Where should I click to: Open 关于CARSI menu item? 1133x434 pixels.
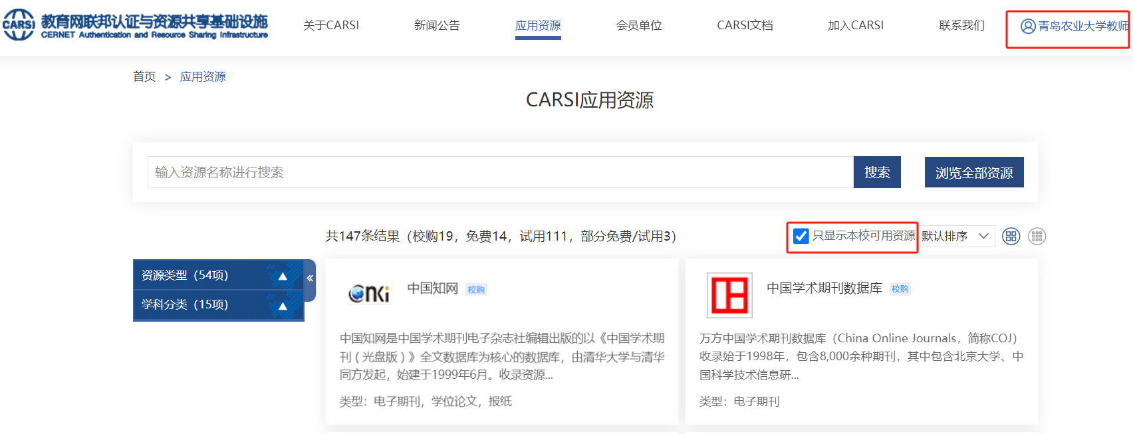pyautogui.click(x=331, y=25)
